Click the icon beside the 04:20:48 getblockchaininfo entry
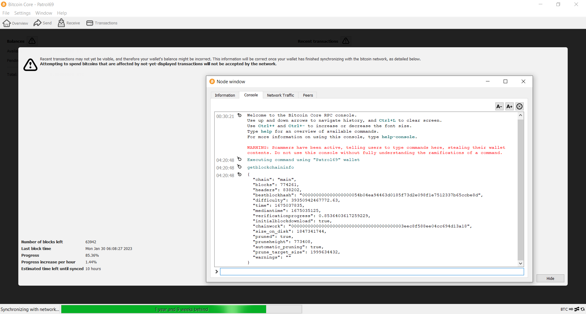 pos(240,167)
